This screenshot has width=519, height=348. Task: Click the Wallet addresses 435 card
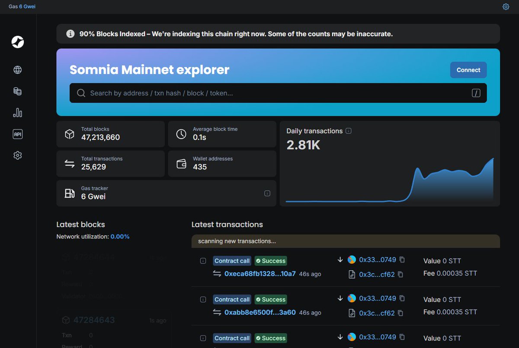point(222,164)
